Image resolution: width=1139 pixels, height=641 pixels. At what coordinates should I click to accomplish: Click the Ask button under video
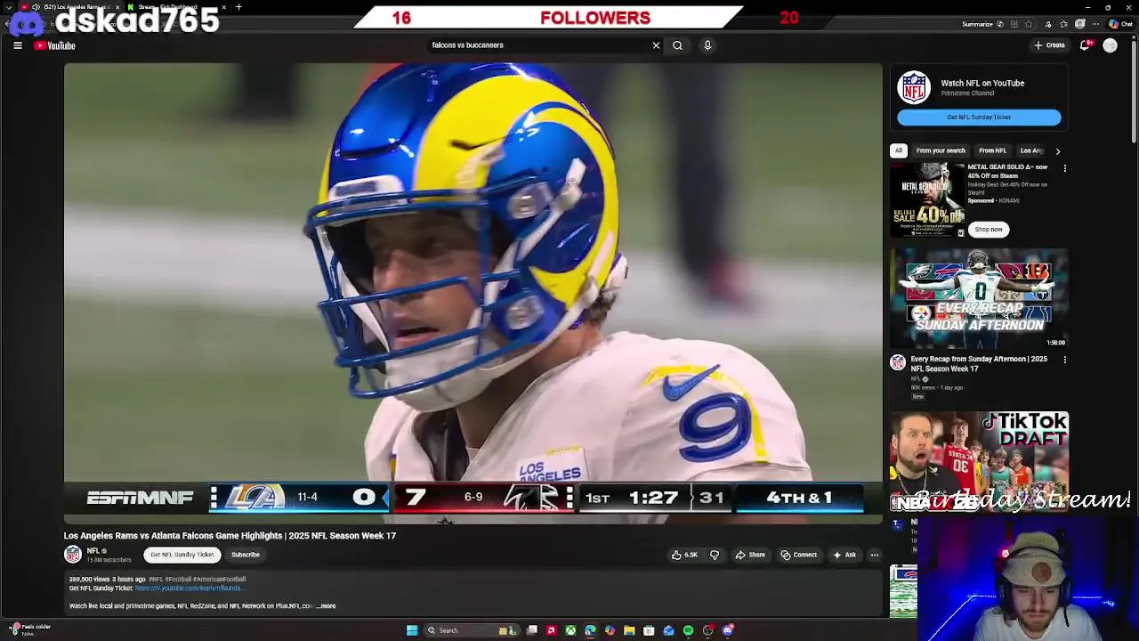pyautogui.click(x=844, y=555)
